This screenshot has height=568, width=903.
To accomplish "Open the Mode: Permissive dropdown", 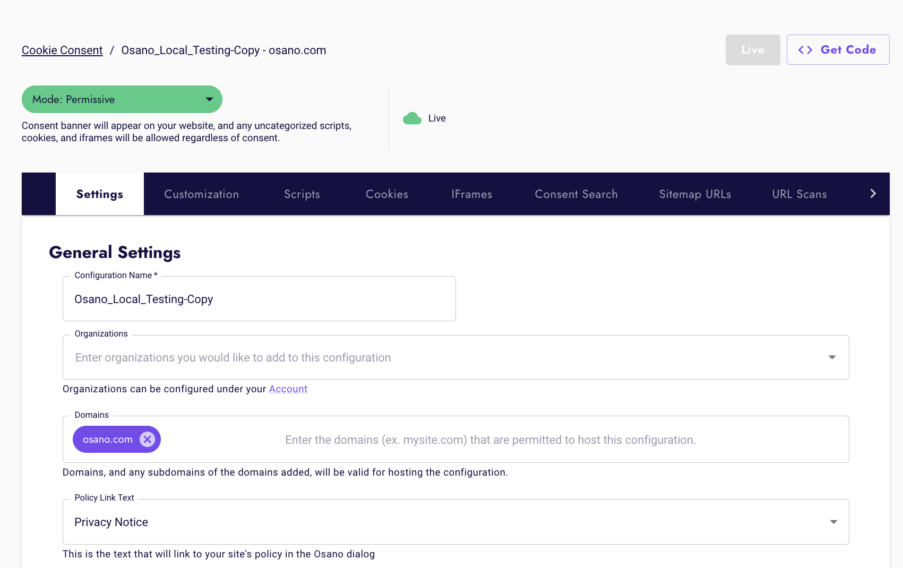I will 122,99.
